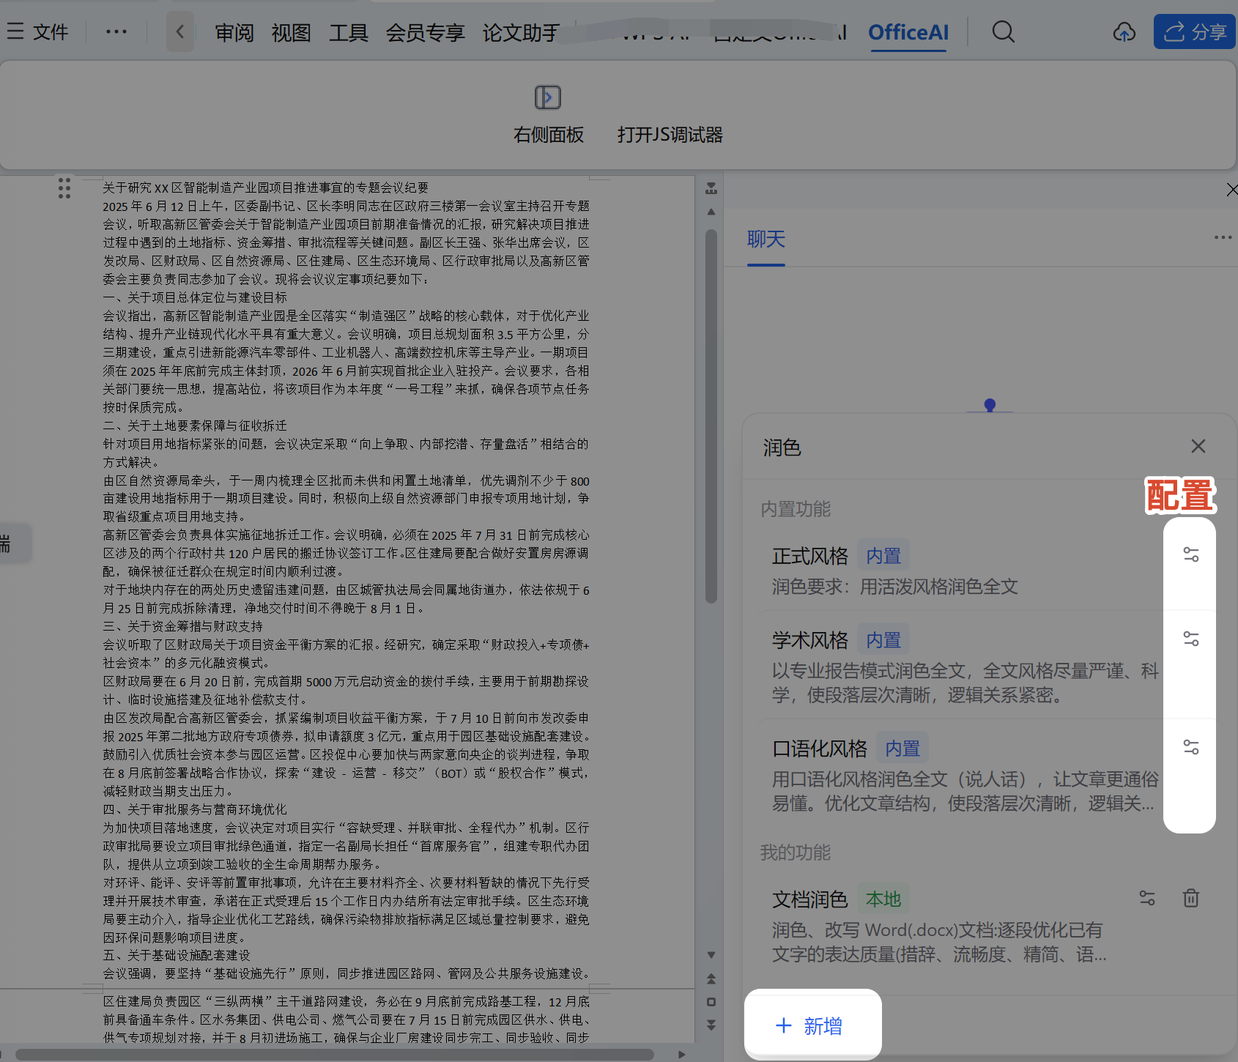Click the document title line 关于研究XX区智能制造
This screenshot has height=1062, width=1238.
point(265,188)
